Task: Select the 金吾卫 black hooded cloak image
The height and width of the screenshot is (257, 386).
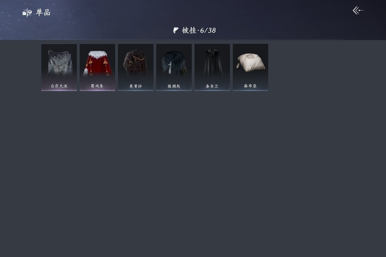Action: (x=212, y=62)
